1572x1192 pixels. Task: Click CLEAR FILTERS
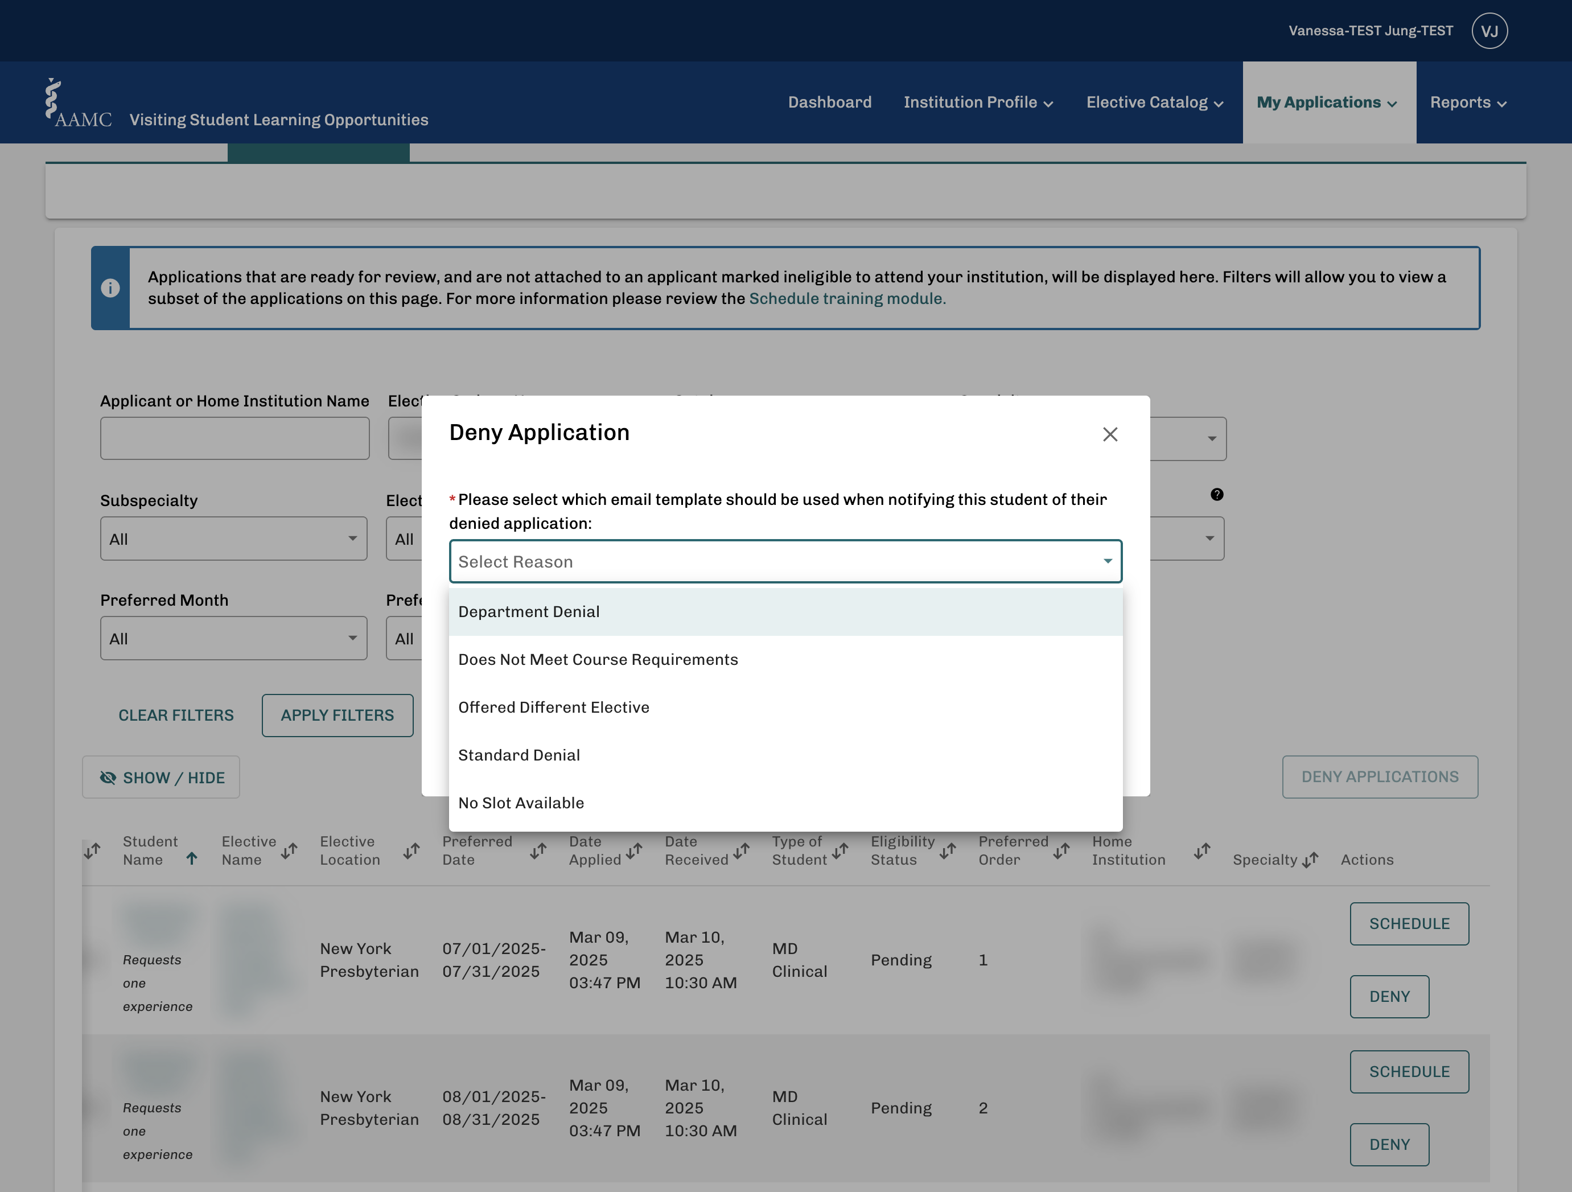pos(175,715)
